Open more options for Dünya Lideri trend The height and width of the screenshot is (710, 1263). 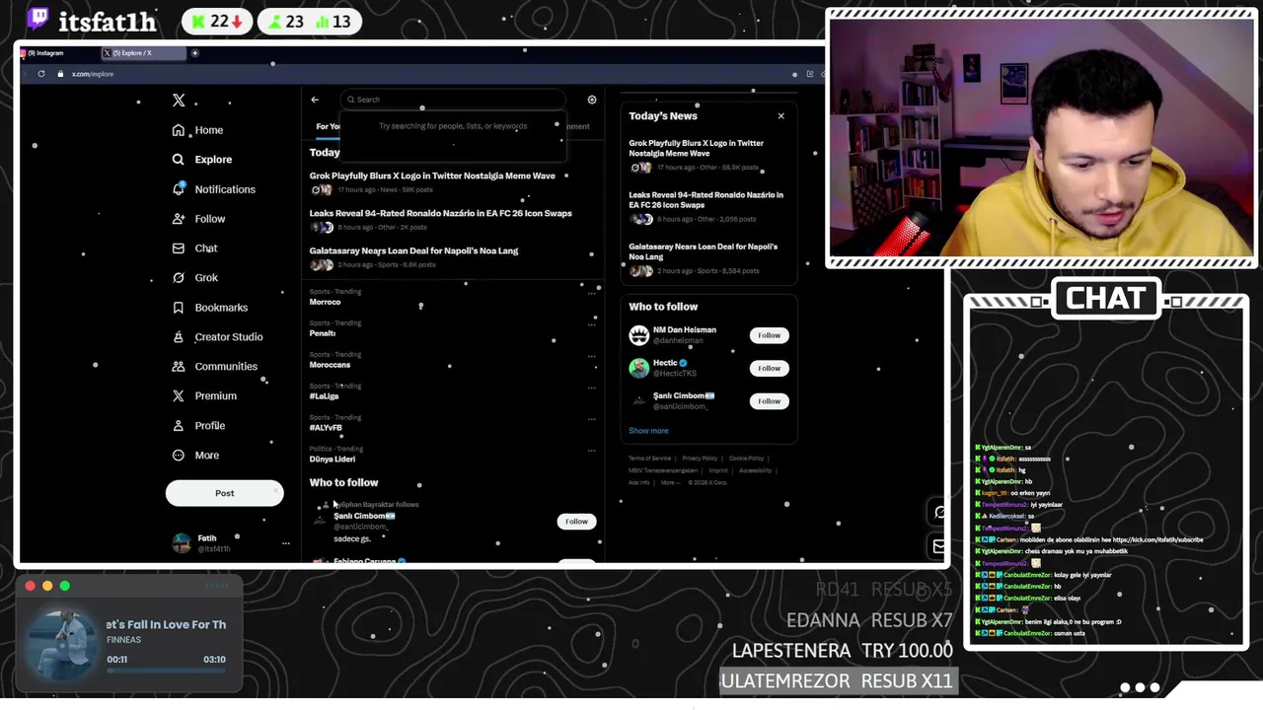pos(592,451)
